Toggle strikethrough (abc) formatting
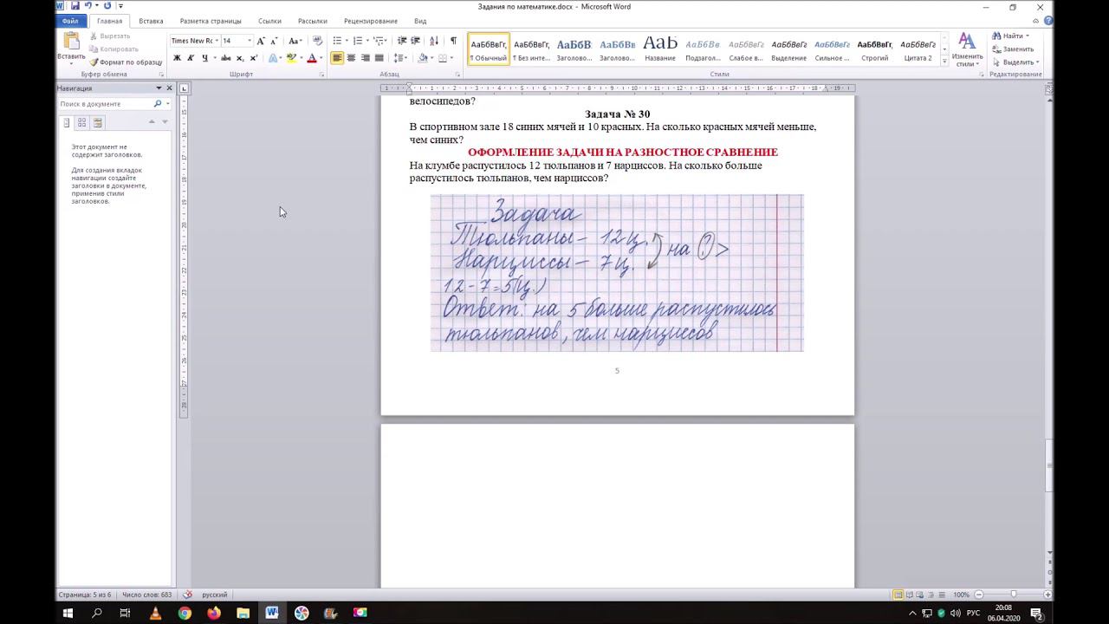The height and width of the screenshot is (624, 1109). tap(226, 58)
